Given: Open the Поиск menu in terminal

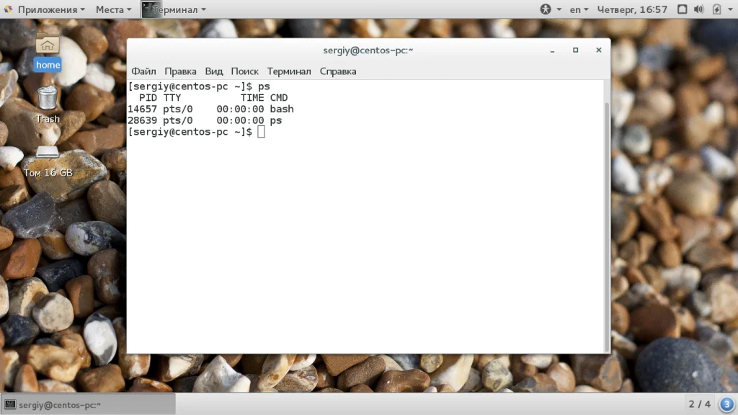Looking at the screenshot, I should pos(245,71).
